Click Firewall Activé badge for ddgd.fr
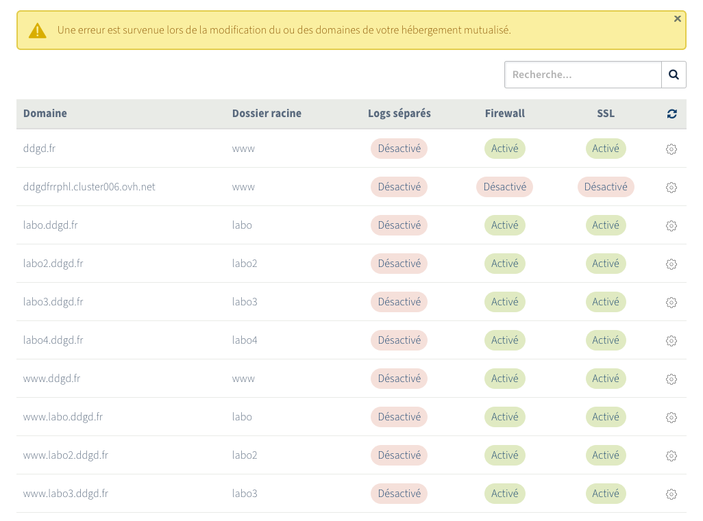 pos(504,149)
